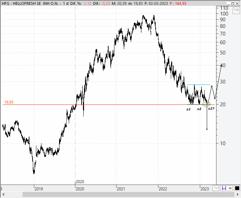Click the double-chevron down icon

216,188
